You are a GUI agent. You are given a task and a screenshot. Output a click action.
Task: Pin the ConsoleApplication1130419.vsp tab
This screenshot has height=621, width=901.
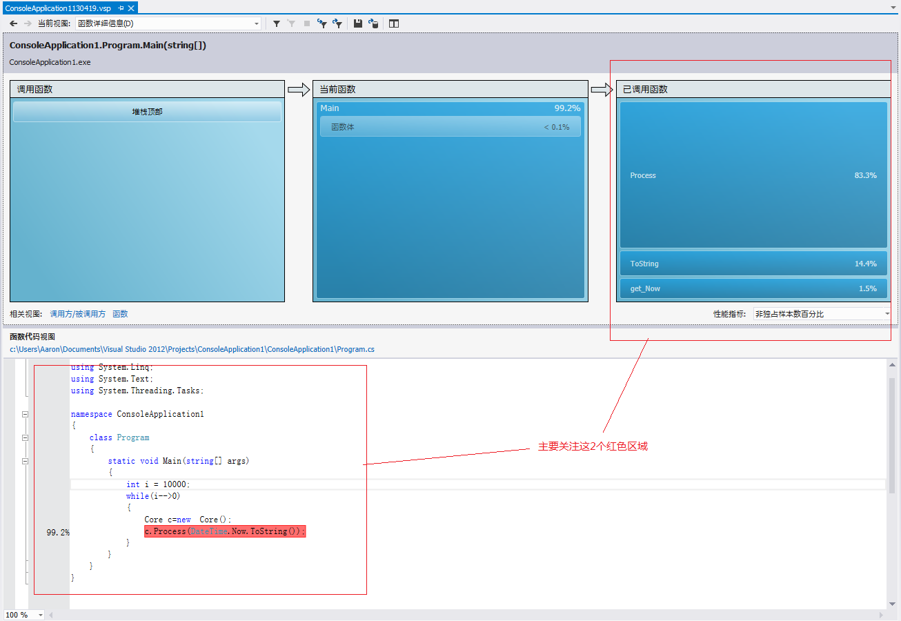click(121, 8)
